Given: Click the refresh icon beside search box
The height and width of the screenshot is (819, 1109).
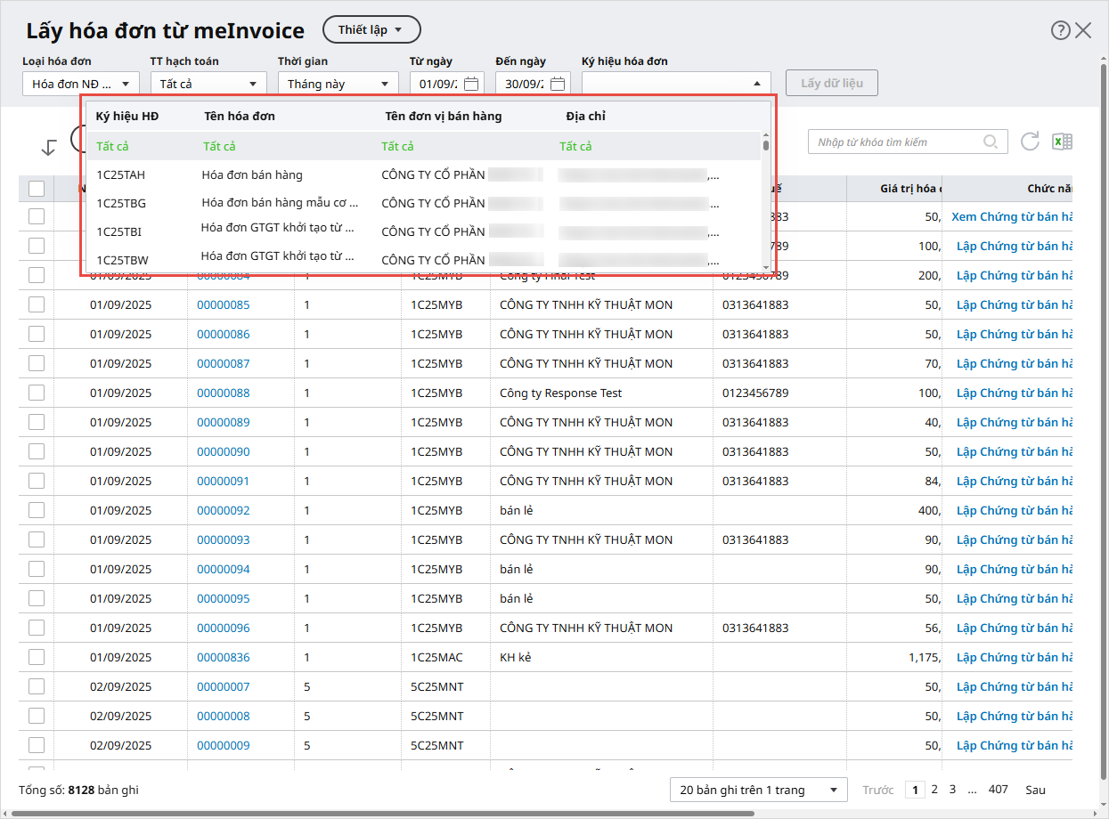Looking at the screenshot, I should pos(1030,142).
